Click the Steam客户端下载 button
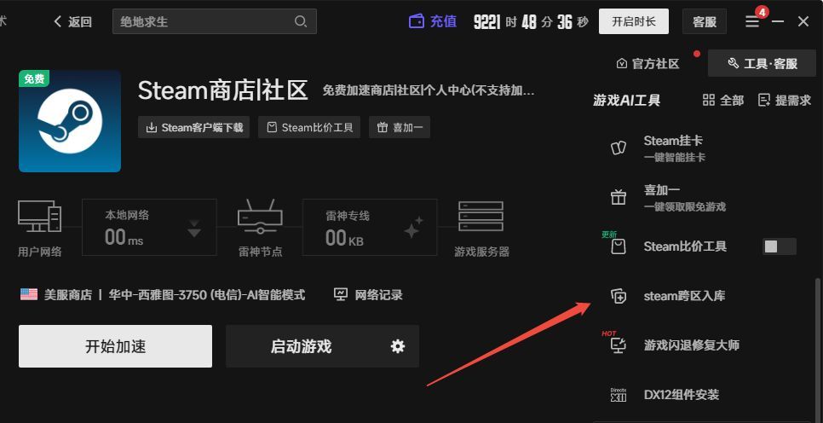This screenshot has width=823, height=423. (193, 127)
